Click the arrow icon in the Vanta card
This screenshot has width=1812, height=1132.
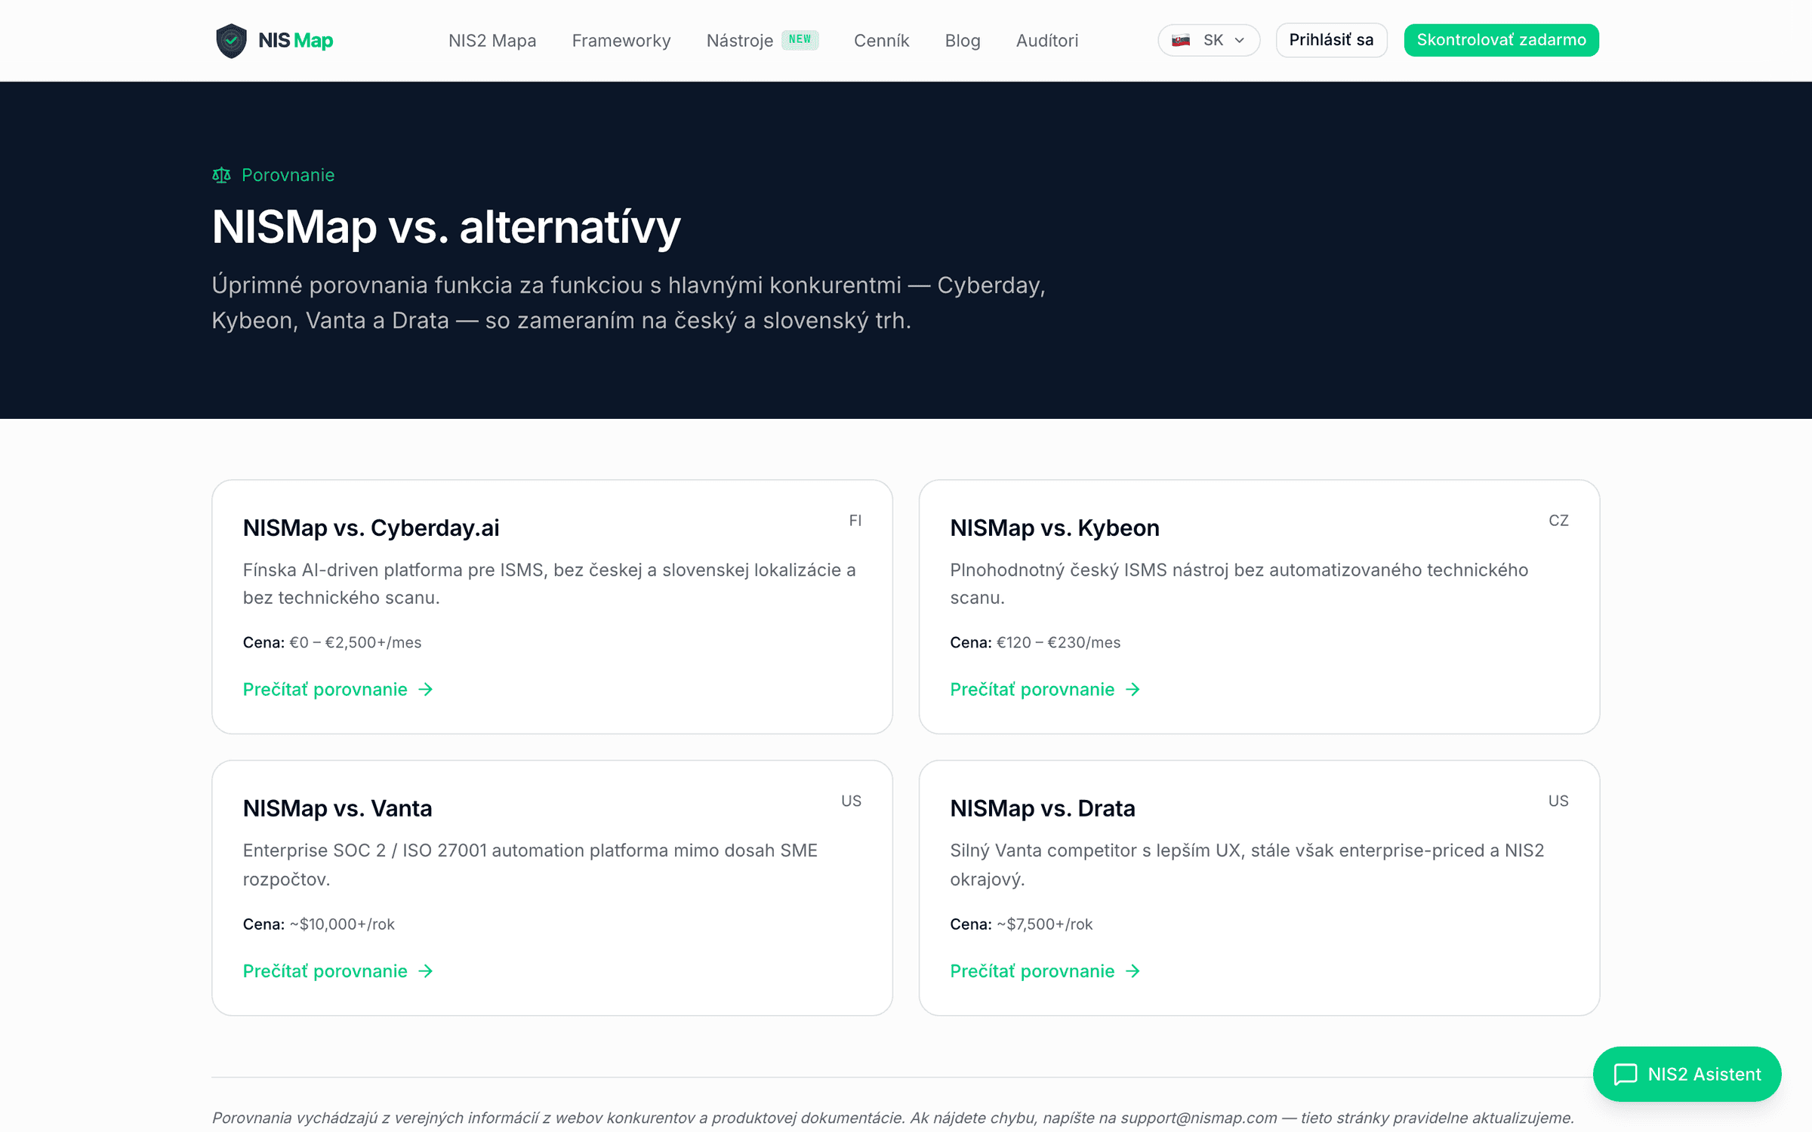pos(426,971)
